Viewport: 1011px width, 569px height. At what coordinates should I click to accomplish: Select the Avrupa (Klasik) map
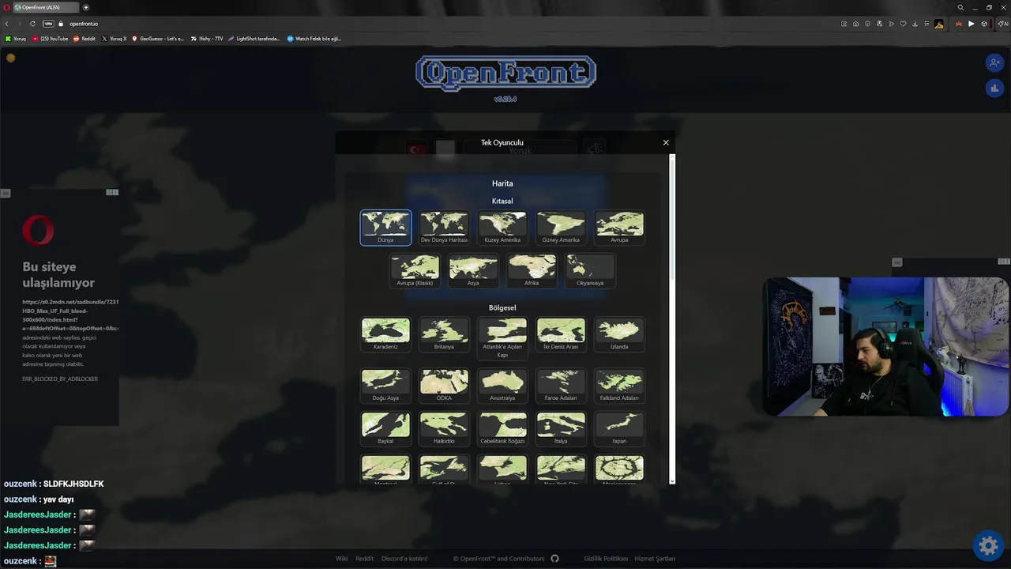(x=415, y=271)
